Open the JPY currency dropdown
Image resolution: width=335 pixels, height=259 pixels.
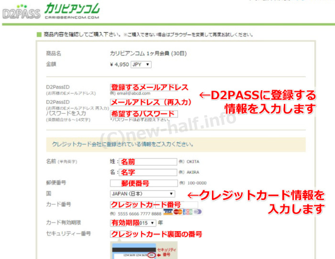coord(141,64)
